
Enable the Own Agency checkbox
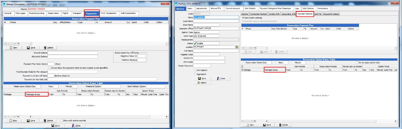[195, 70]
